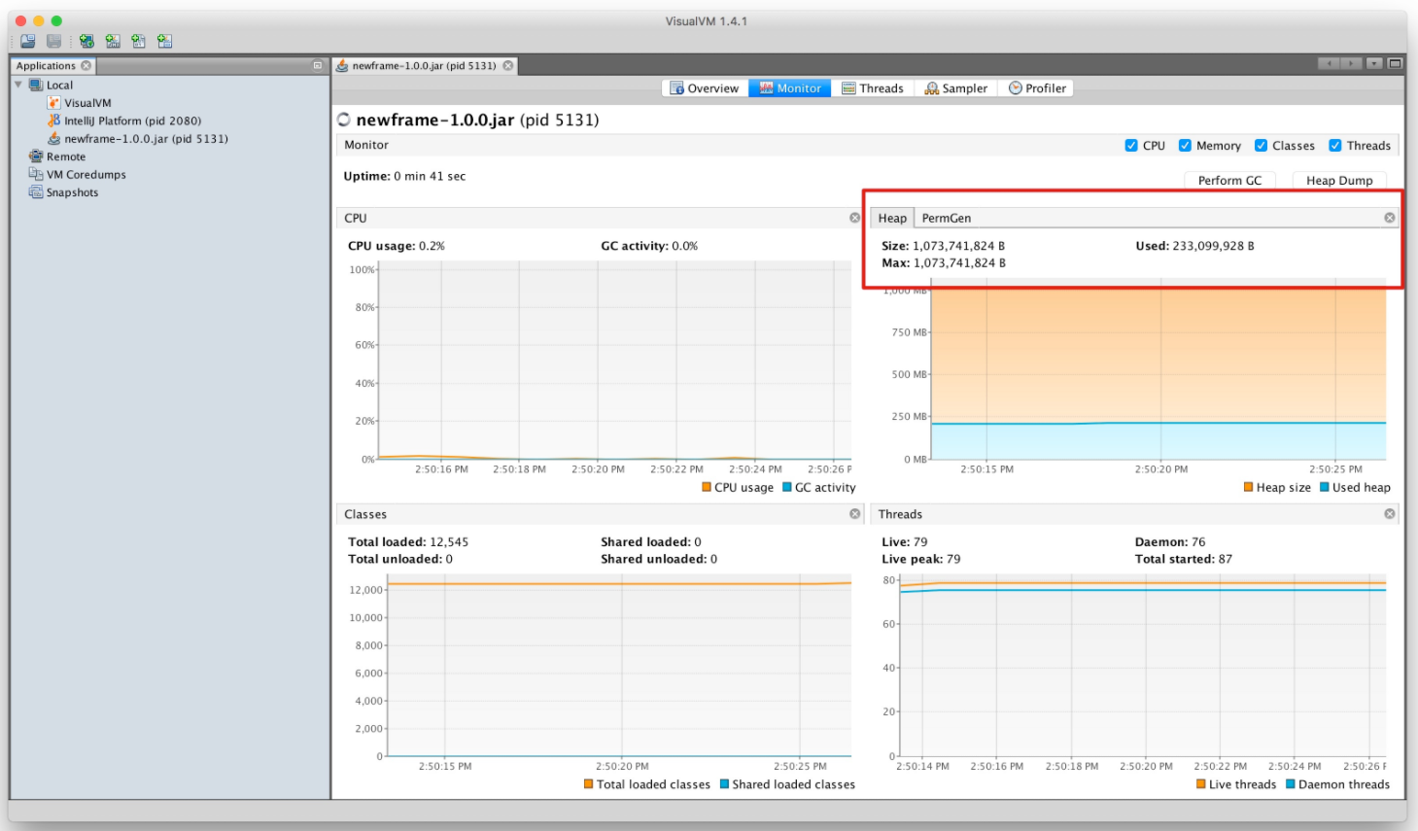Open the Sampler tab
The width and height of the screenshot is (1418, 831).
pyautogui.click(x=955, y=88)
